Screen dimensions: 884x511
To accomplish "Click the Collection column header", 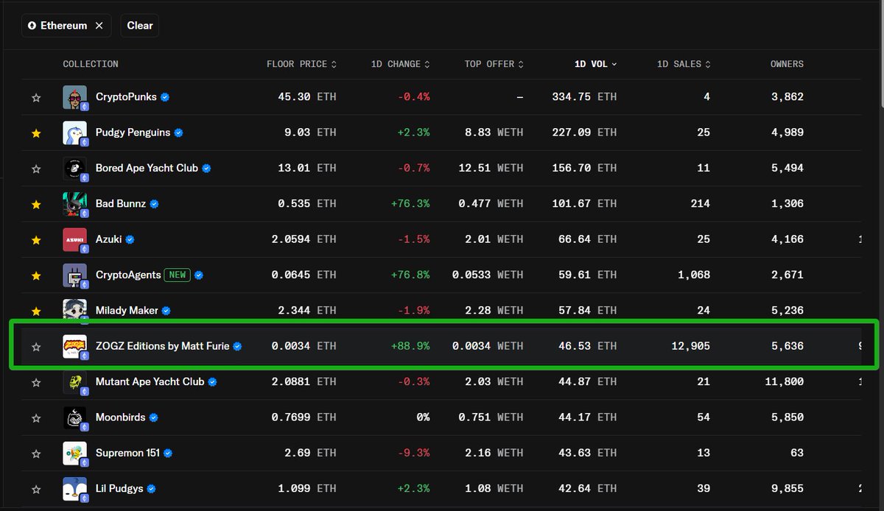I will click(x=91, y=64).
